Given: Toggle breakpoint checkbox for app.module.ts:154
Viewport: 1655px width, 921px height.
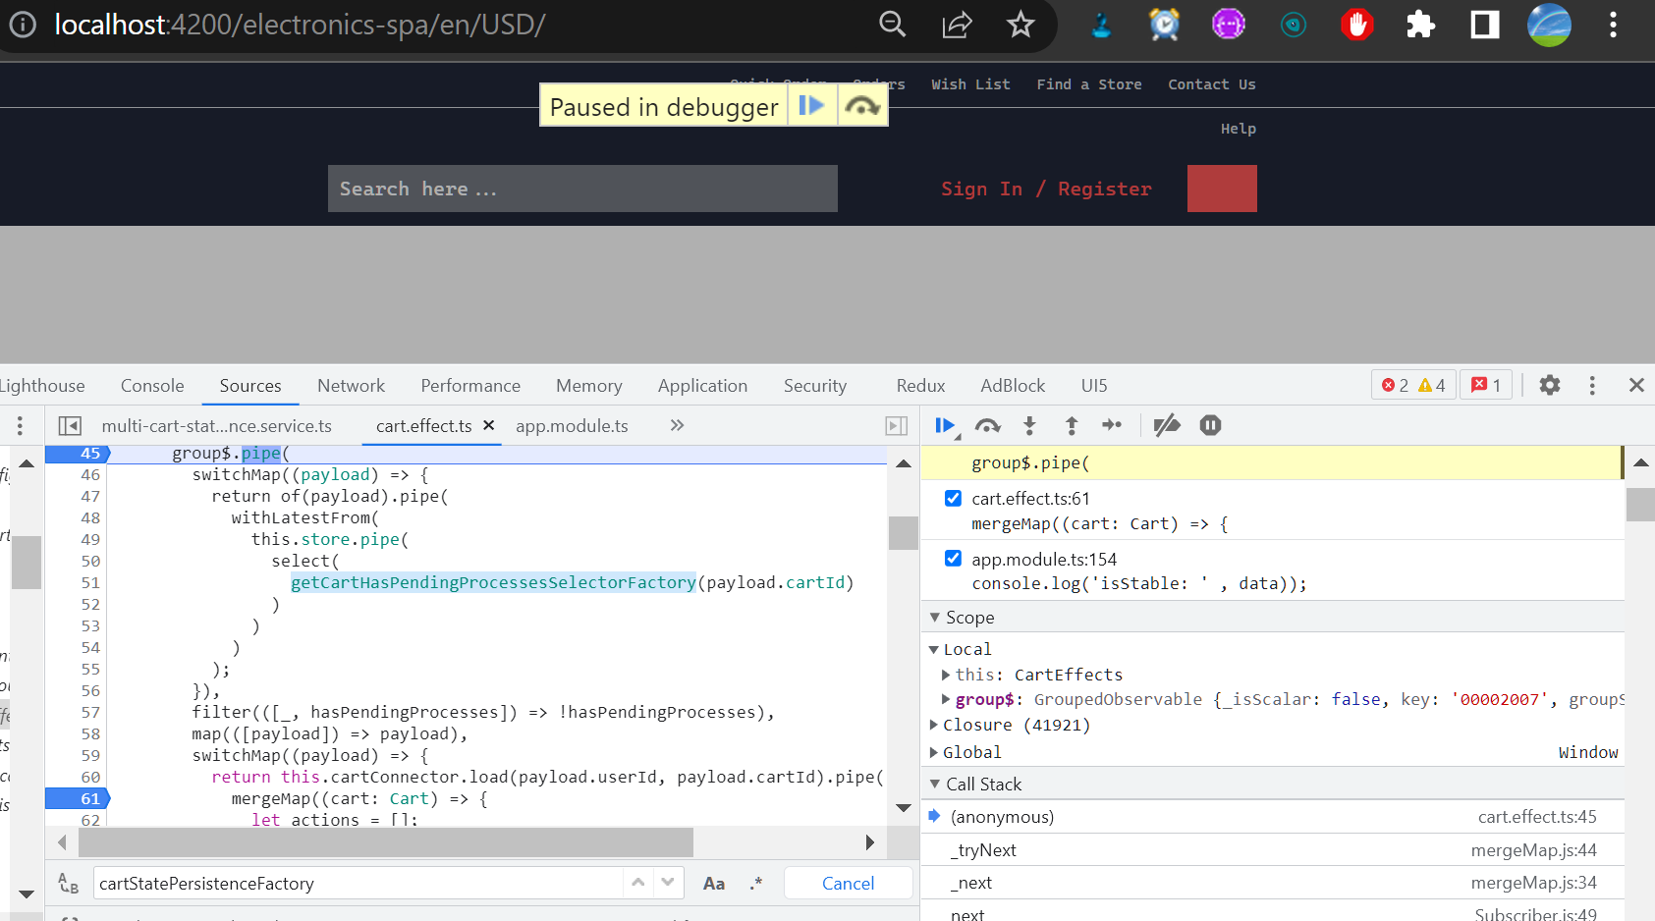Looking at the screenshot, I should [953, 558].
